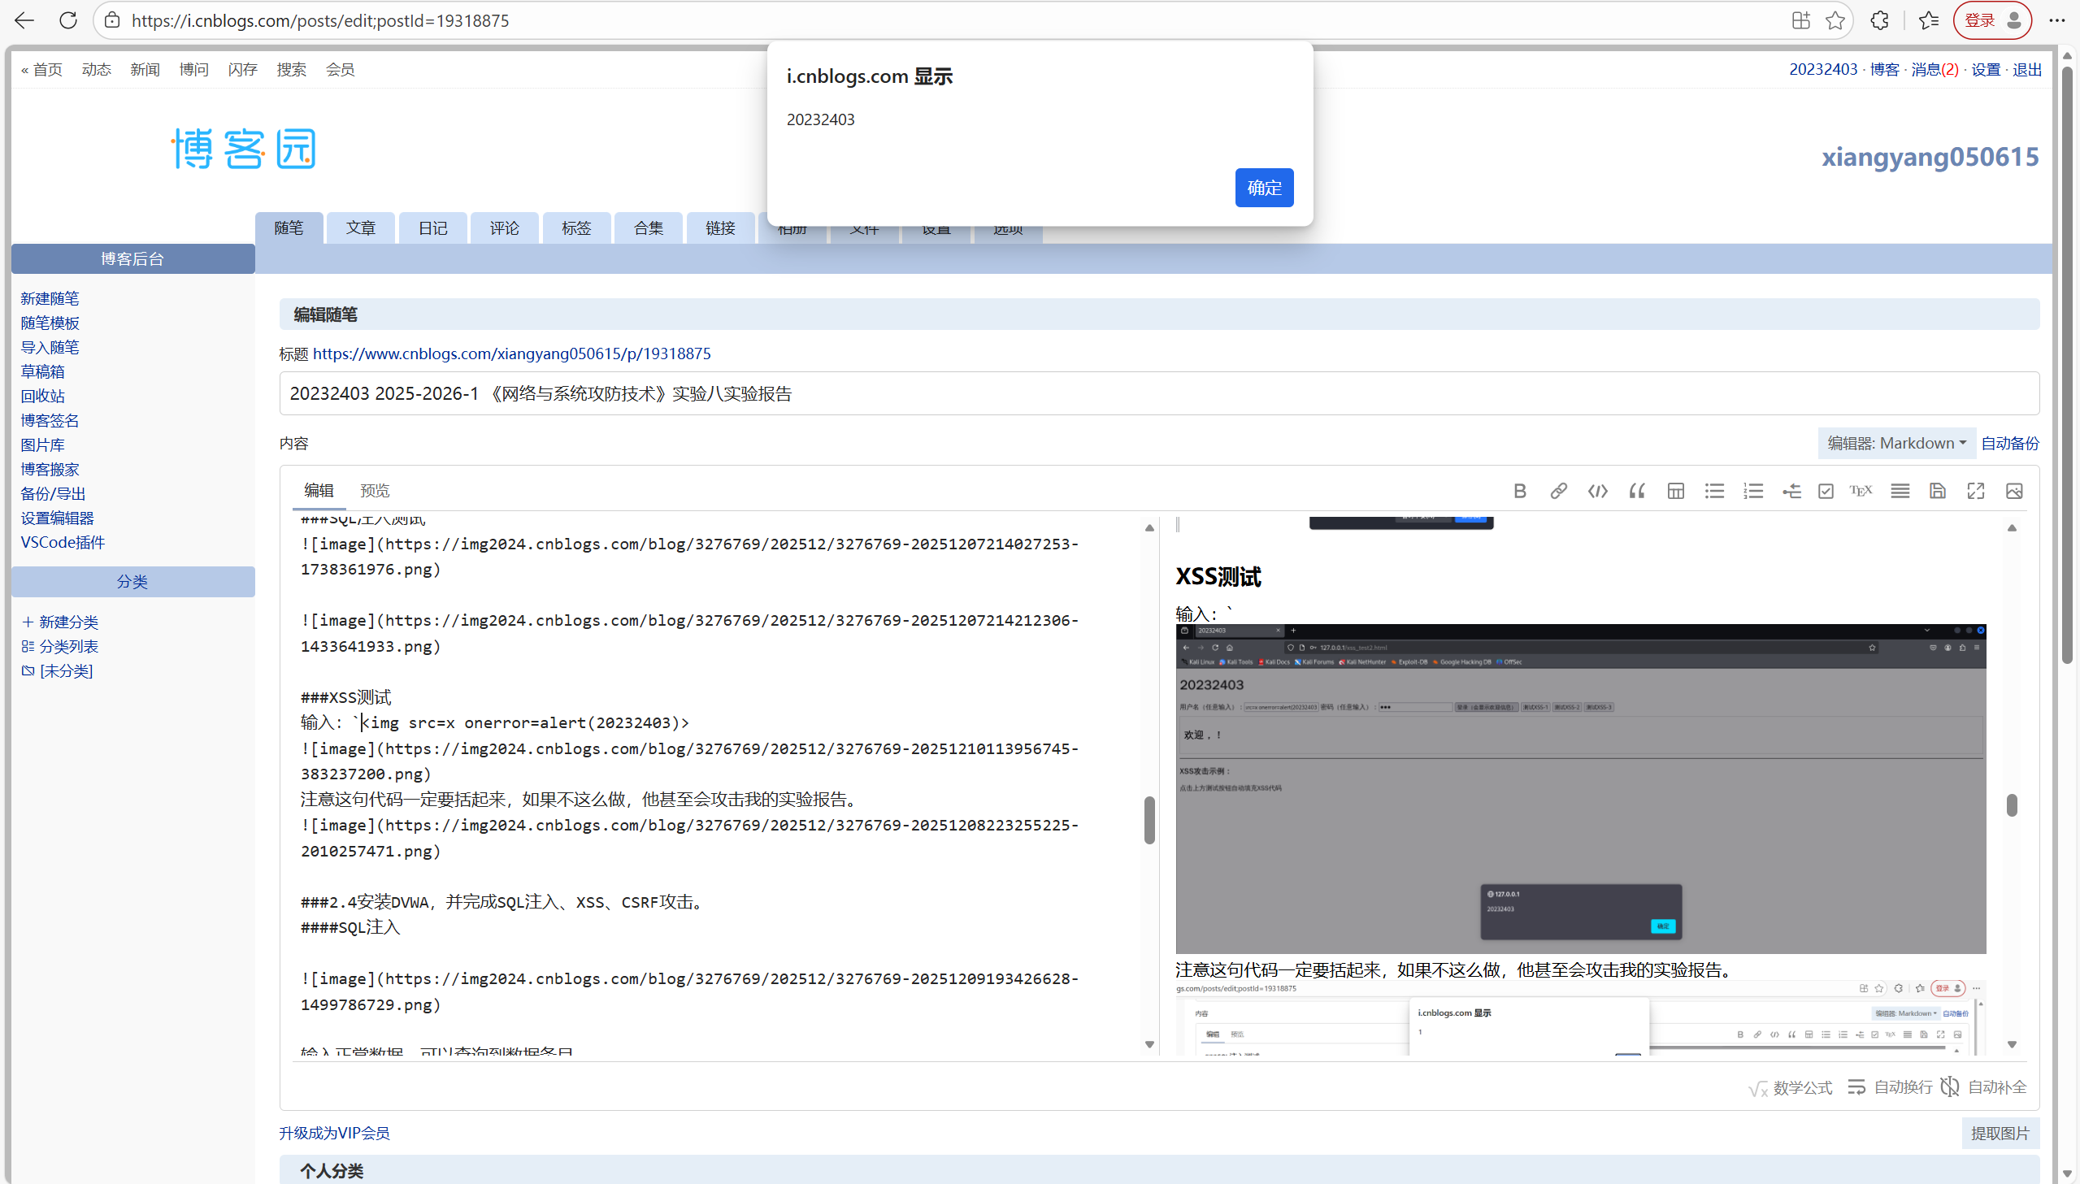Apply bold formatting in the editor toolbar
This screenshot has height=1184, width=2080.
1519,491
